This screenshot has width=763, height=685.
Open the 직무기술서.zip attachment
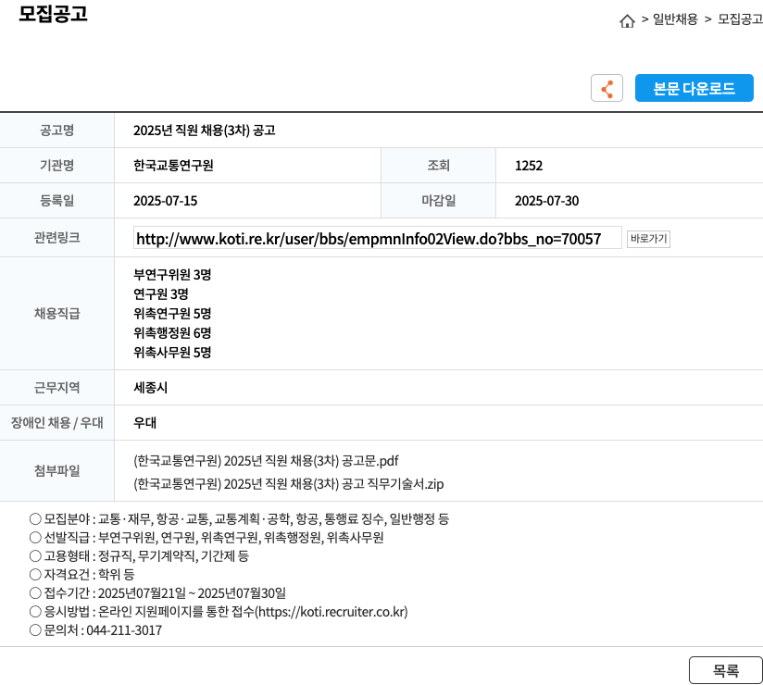(289, 484)
